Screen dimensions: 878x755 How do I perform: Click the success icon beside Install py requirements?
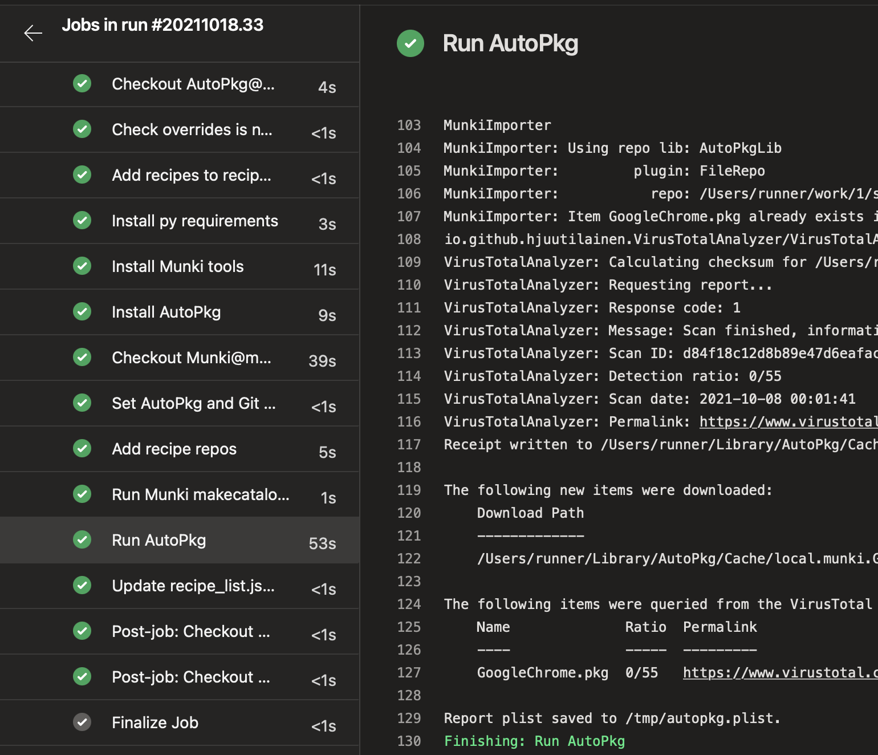click(82, 220)
